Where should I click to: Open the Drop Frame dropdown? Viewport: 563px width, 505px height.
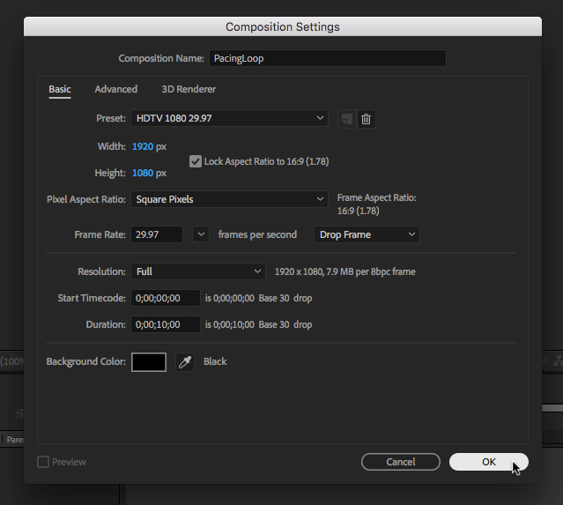(x=367, y=234)
